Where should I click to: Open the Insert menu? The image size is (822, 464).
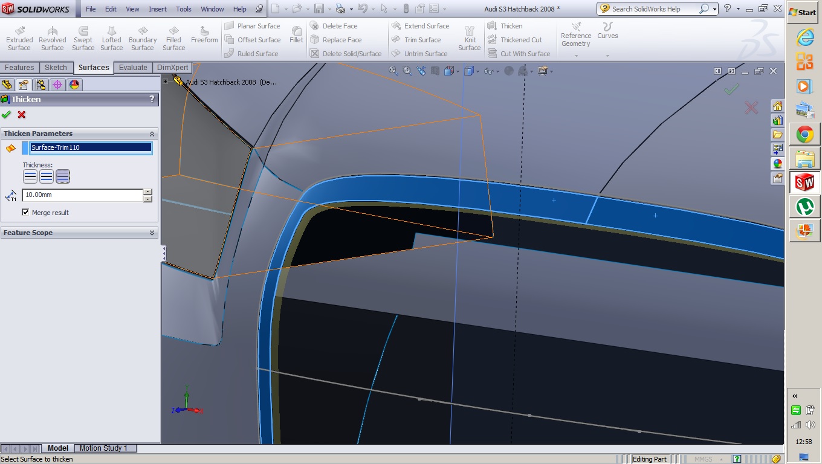[x=158, y=9]
